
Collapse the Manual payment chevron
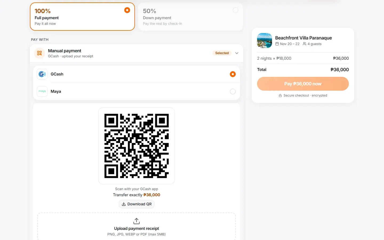(x=237, y=53)
